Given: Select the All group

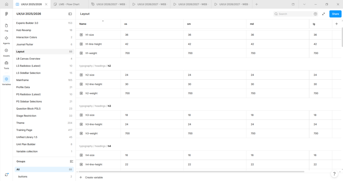Looking at the screenshot, I should click(x=44, y=169).
